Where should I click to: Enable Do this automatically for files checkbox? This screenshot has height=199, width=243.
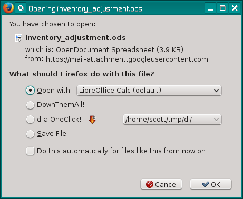[30, 151]
